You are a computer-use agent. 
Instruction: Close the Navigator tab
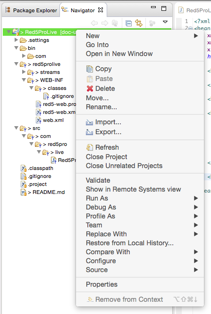point(101,10)
